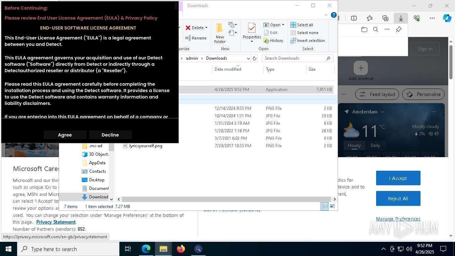Open AppData in navigation tree
Viewport: 455px width, 256px height.
point(94,163)
